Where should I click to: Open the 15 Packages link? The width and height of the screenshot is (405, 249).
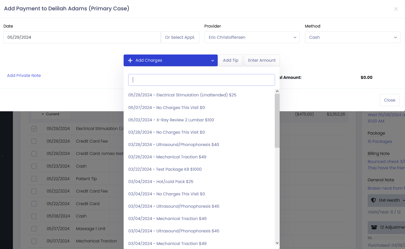[x=380, y=141]
